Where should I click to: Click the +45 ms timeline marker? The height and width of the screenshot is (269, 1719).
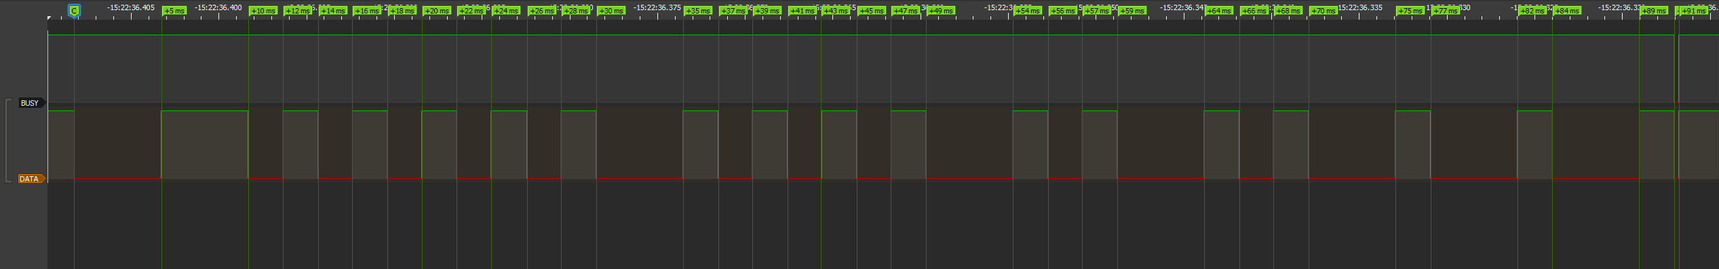point(872,11)
